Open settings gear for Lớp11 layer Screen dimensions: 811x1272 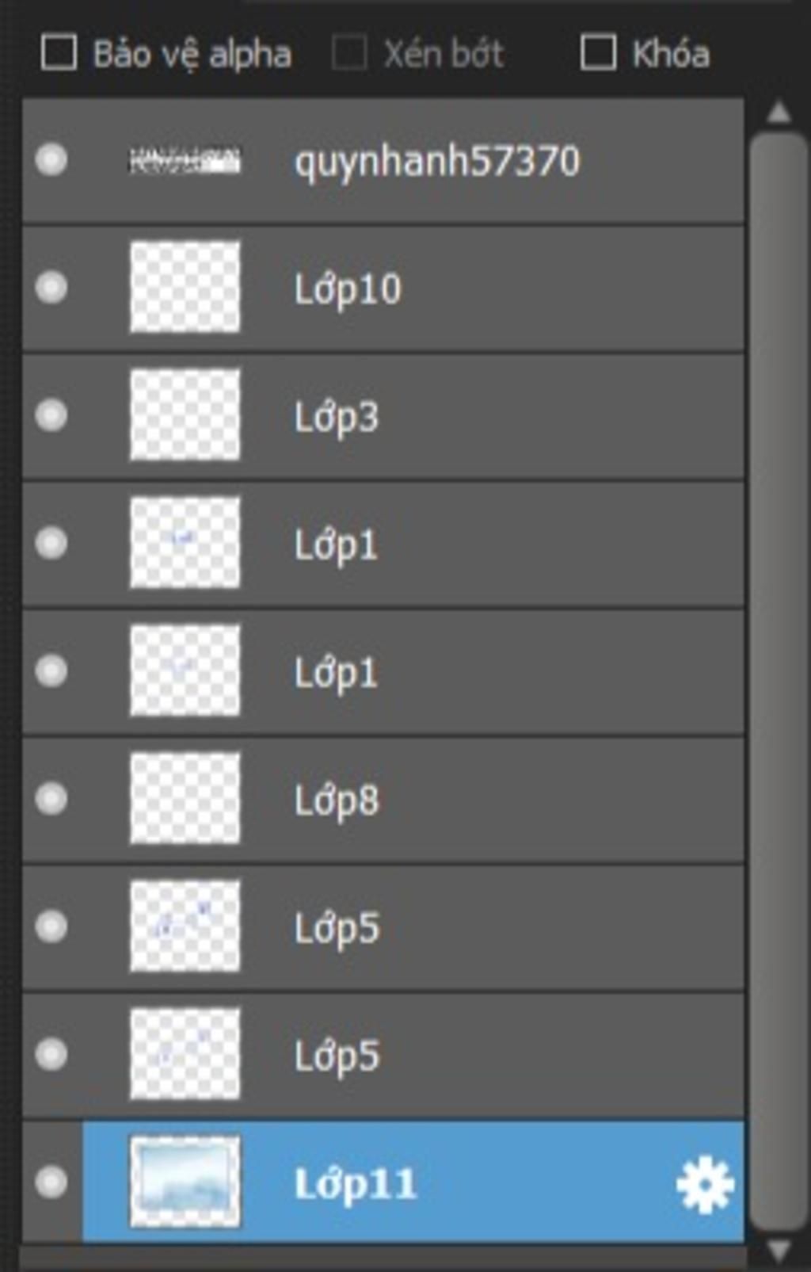click(x=705, y=1185)
